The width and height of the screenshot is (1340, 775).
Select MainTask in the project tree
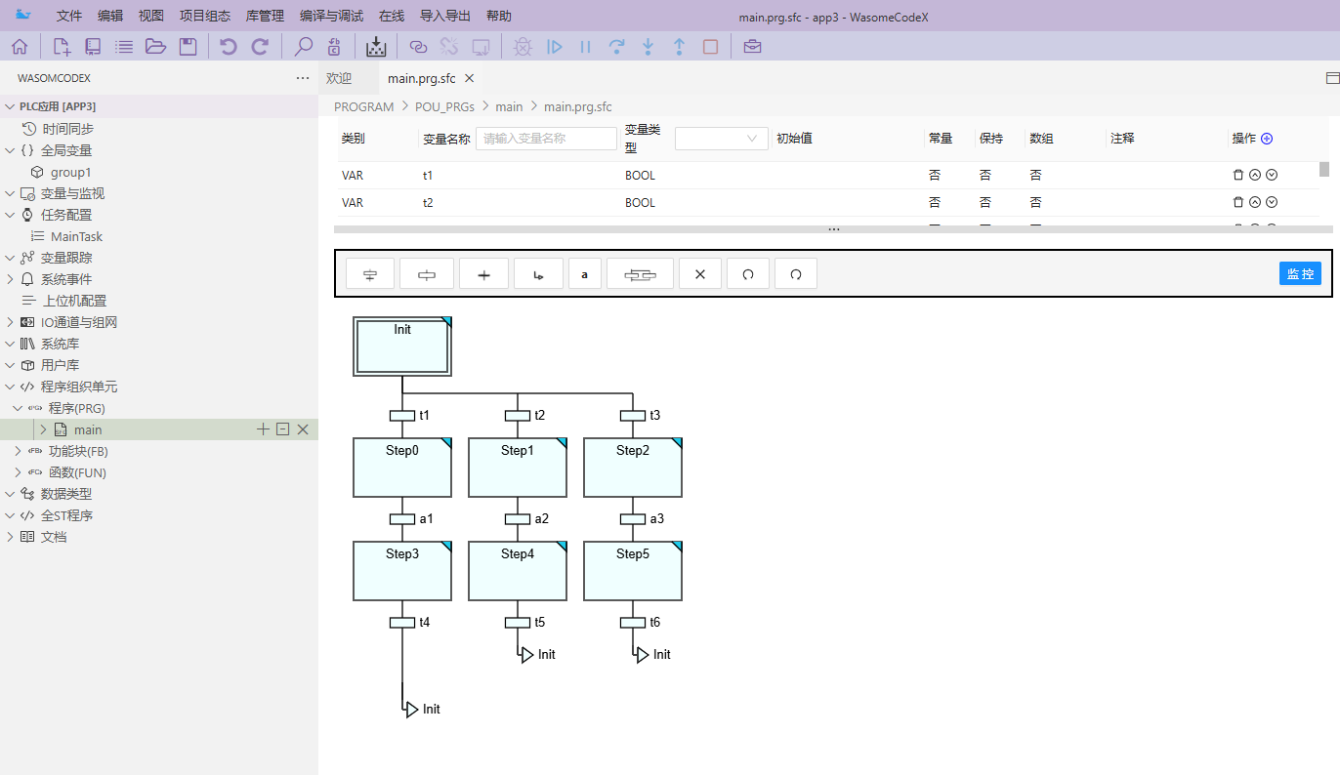point(76,236)
